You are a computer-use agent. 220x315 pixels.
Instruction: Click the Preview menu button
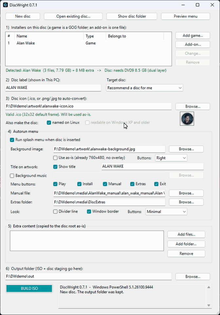[186, 16]
